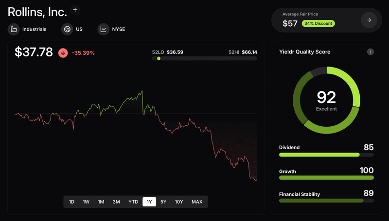Click the red down-arrow price change icon
Screen dimensions: 389x221
[63, 53]
